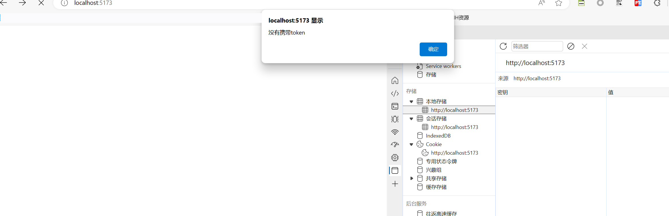Delete selected entry with the X icon
This screenshot has height=216, width=669.
(x=585, y=46)
